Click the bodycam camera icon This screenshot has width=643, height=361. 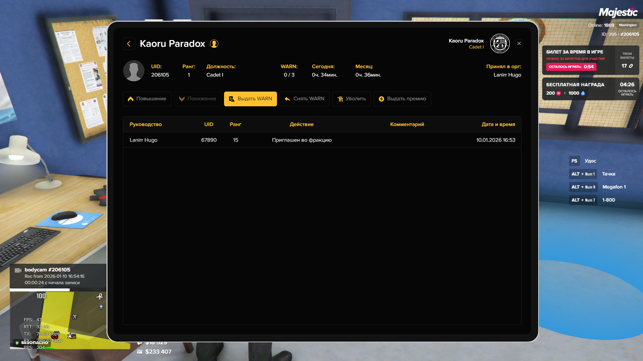coord(18,270)
